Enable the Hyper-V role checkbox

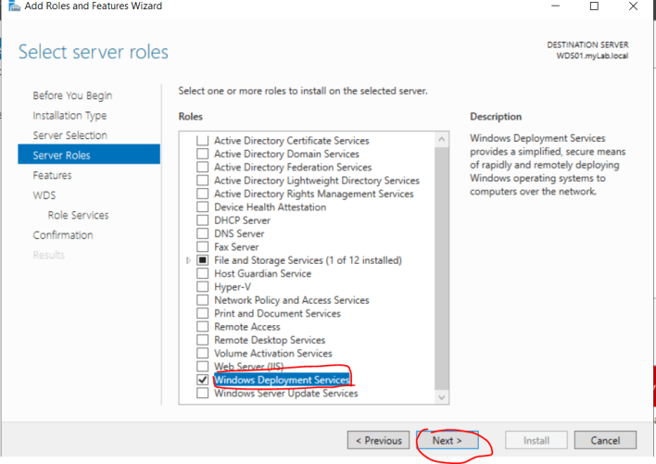pyautogui.click(x=203, y=287)
